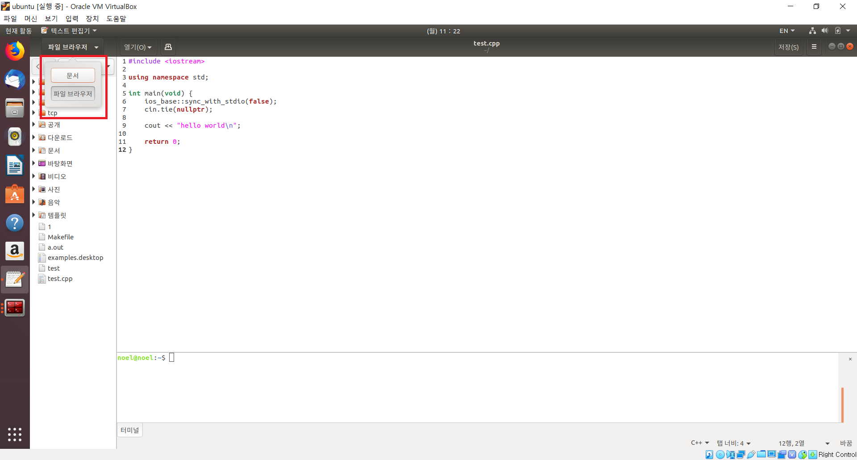The width and height of the screenshot is (857, 460).
Task: Open 텍스트 편집기 app menu
Action: [69, 31]
